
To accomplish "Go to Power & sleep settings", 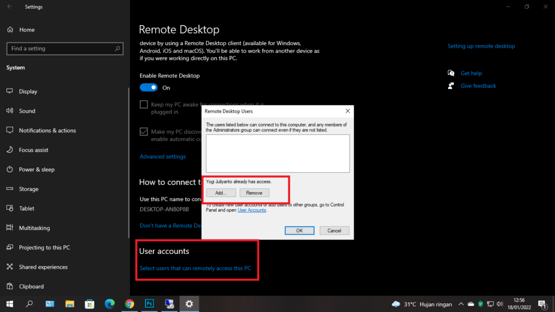I will point(36,170).
